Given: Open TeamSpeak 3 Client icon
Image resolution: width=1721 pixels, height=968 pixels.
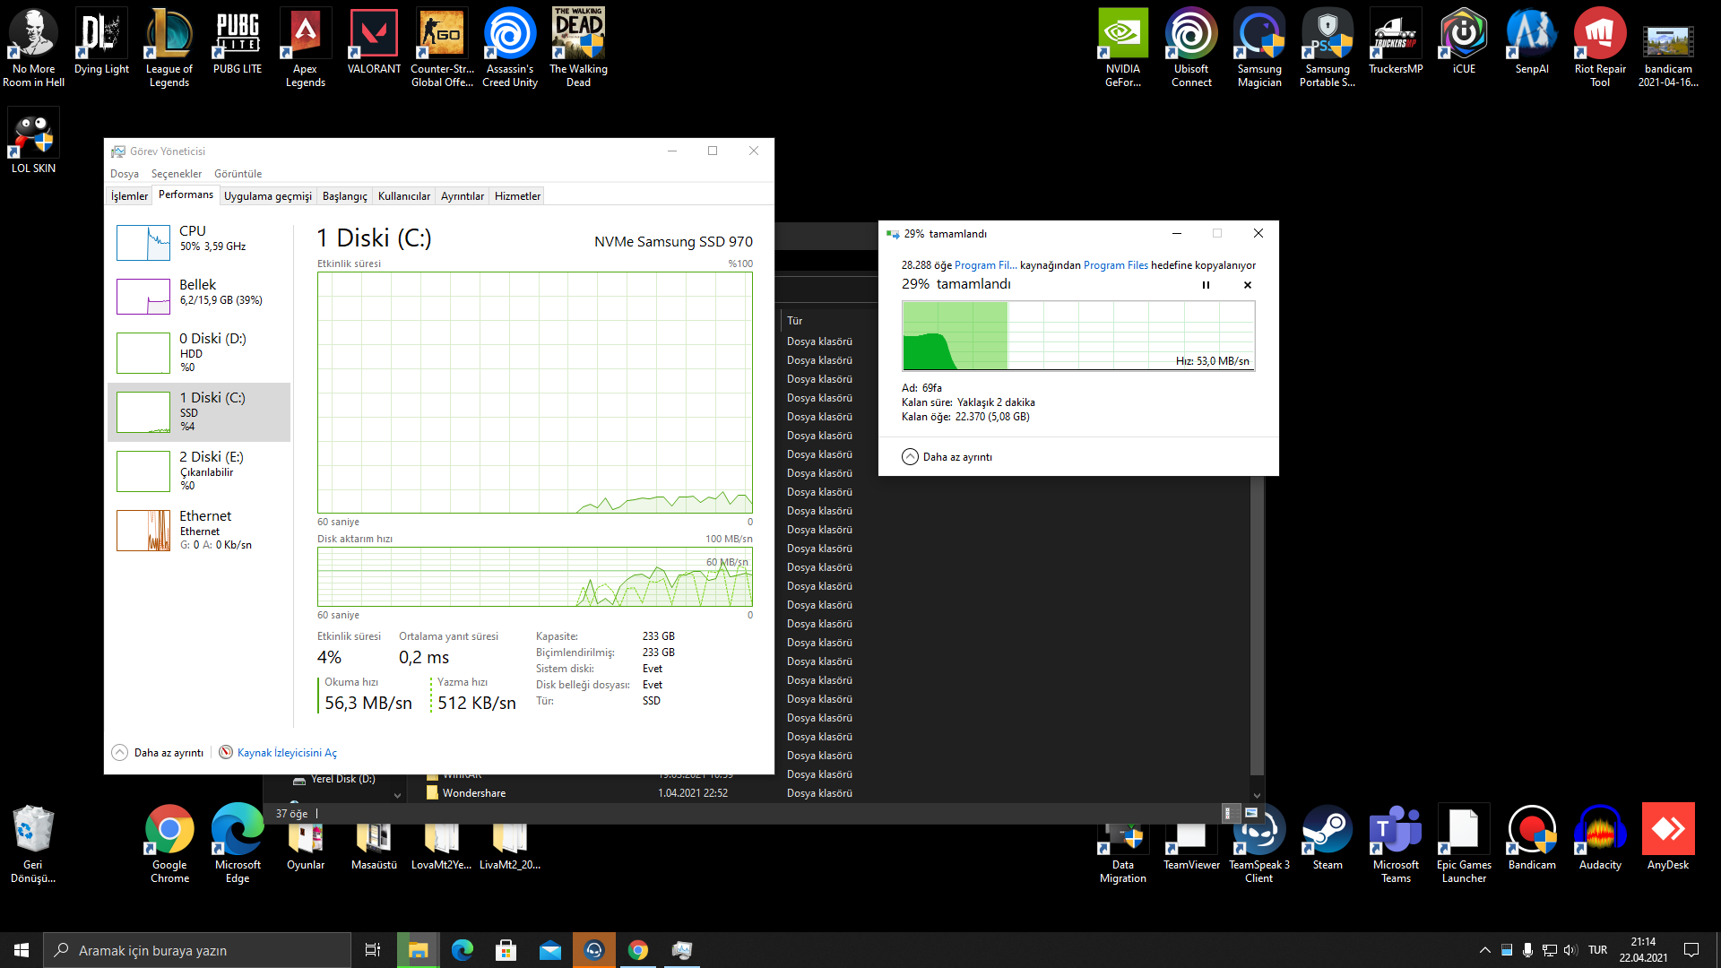Looking at the screenshot, I should coord(1259,844).
